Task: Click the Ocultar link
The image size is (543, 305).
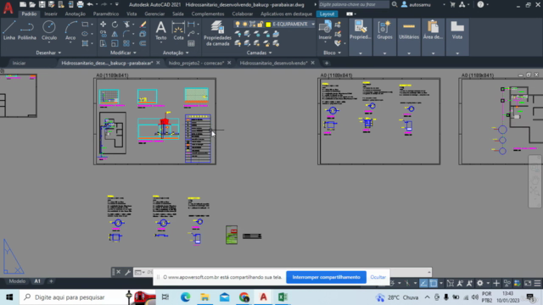Action: click(378, 277)
